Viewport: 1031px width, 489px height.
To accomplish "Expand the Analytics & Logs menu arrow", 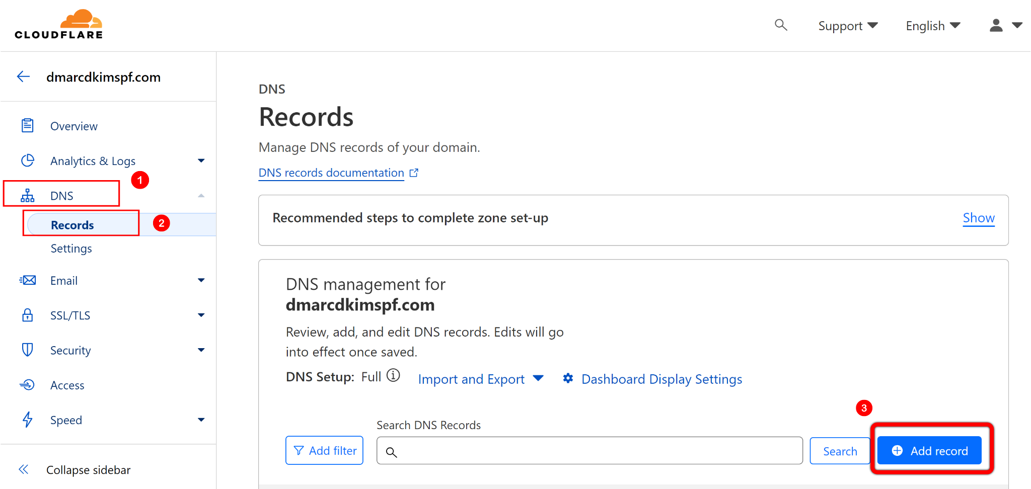I will 201,160.
